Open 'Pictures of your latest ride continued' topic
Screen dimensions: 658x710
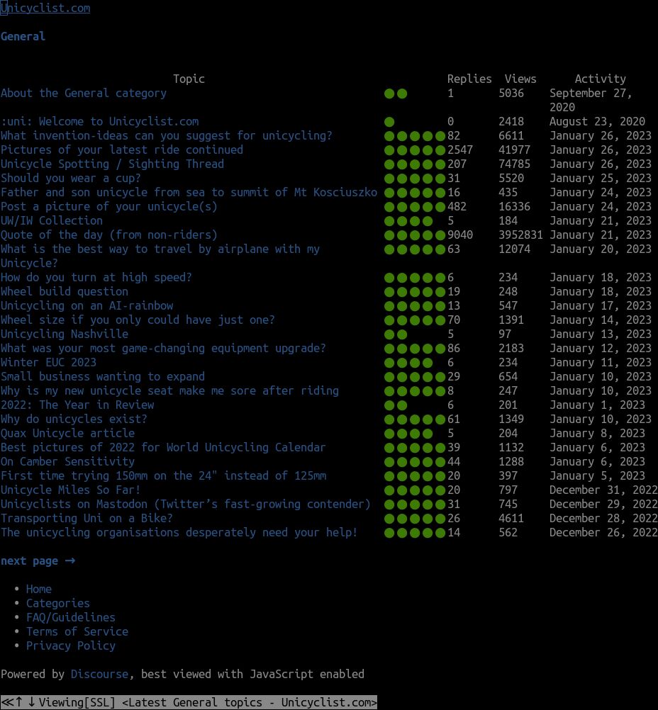(x=121, y=150)
